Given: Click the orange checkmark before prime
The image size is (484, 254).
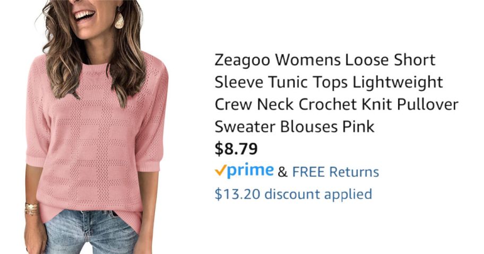Looking at the screenshot, I should click(x=220, y=170).
